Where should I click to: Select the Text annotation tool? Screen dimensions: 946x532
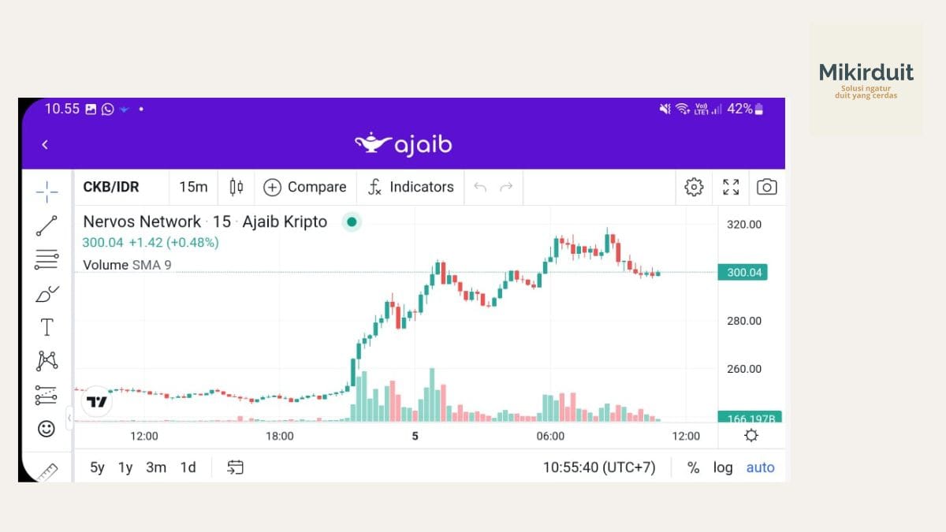(x=46, y=326)
